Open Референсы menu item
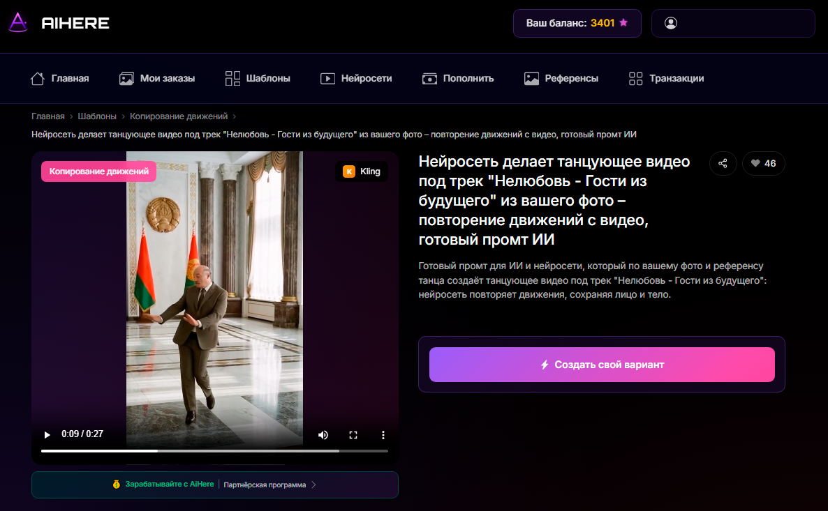The image size is (828, 511). (571, 79)
